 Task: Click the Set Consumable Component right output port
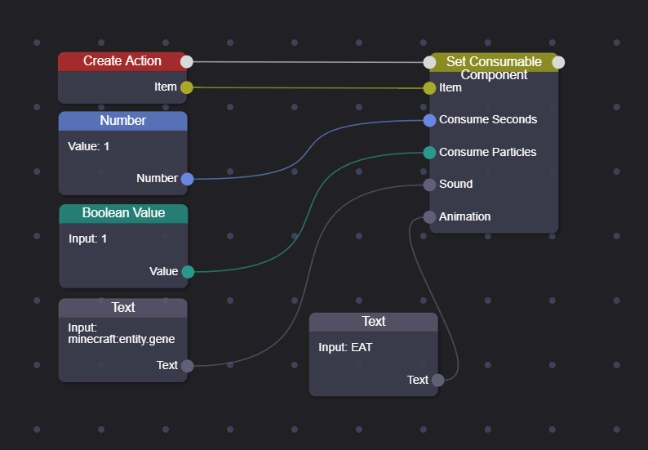pos(558,62)
